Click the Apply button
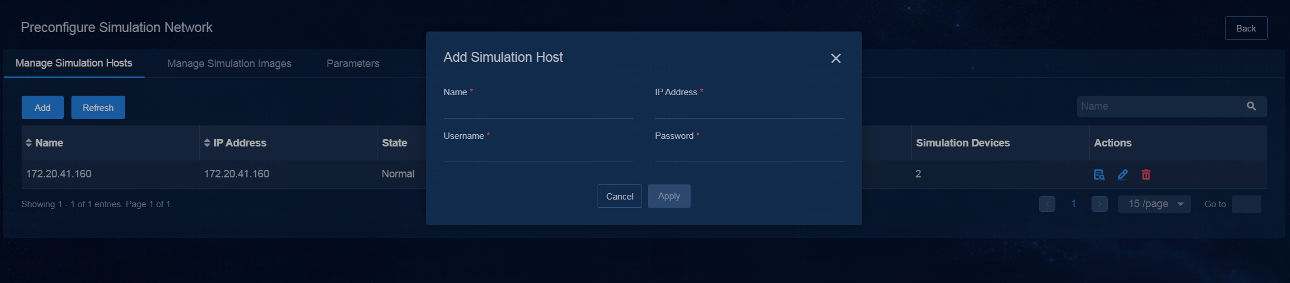1290x283 pixels. (669, 196)
